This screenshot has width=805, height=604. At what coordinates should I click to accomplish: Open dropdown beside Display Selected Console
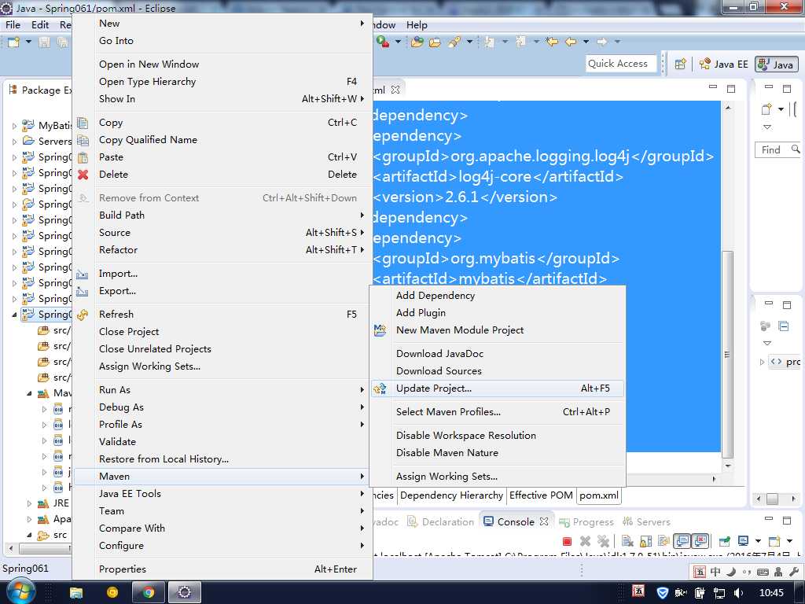758,541
